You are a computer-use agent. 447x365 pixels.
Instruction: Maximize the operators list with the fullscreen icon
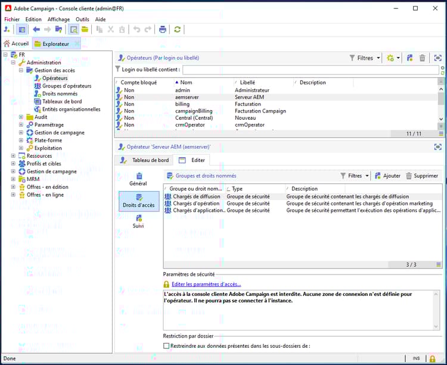click(x=438, y=58)
